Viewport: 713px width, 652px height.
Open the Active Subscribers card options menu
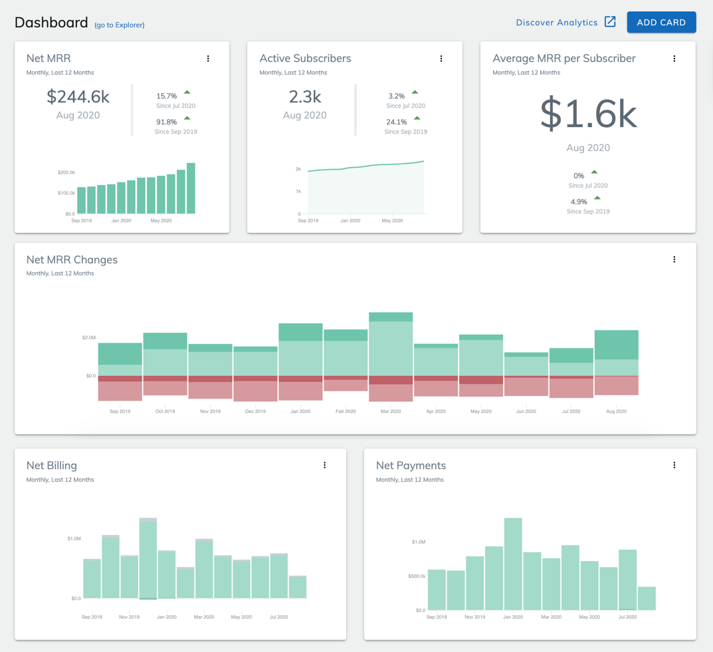coord(441,59)
